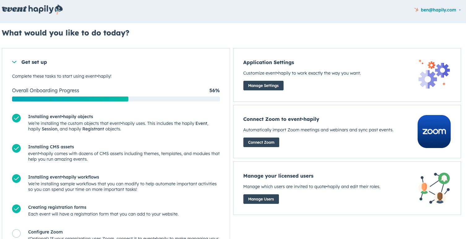466x239 pixels.
Task: Click the checkmark for Installing CMS assets
Action: pyautogui.click(x=16, y=148)
